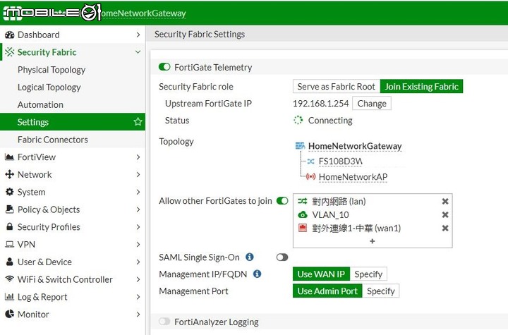Remove VLAN_10 from allowed interfaces
The image size is (508, 335).
(445, 215)
